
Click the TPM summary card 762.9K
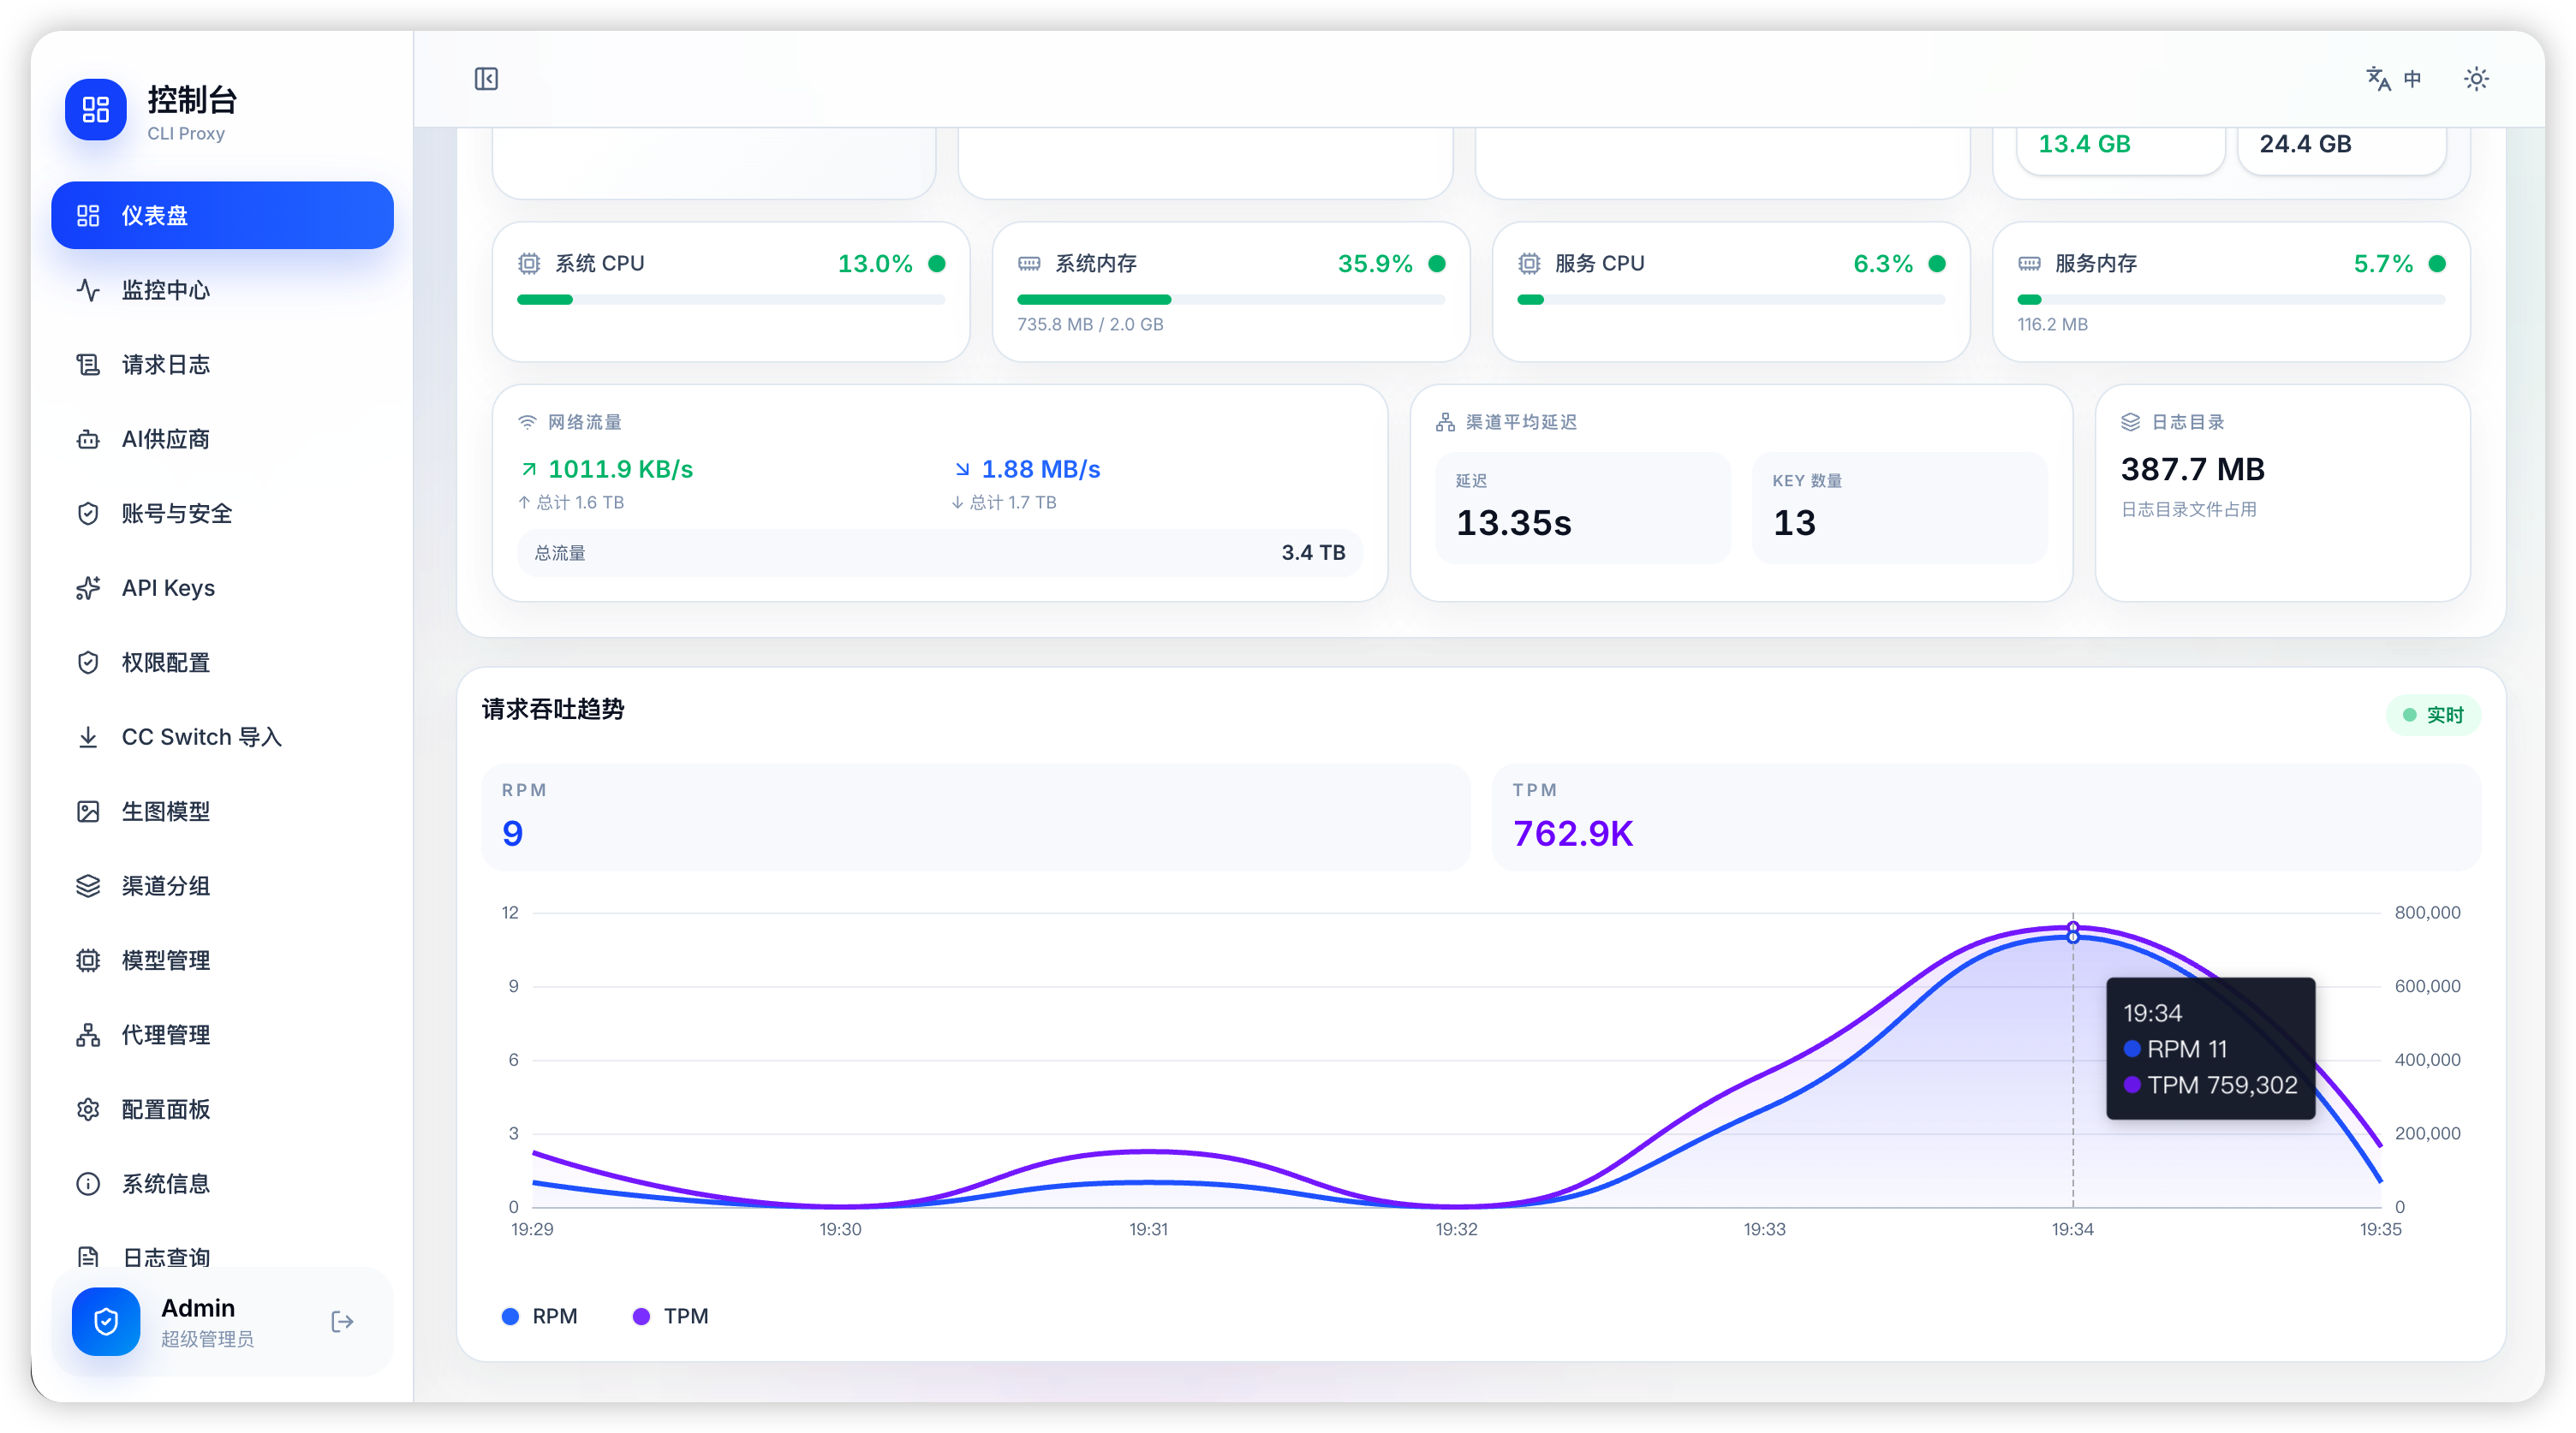[x=1986, y=817]
